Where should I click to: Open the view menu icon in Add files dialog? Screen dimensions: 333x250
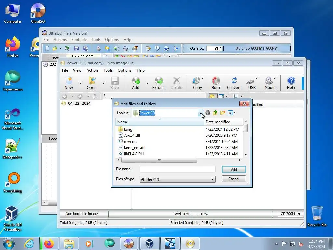click(232, 113)
